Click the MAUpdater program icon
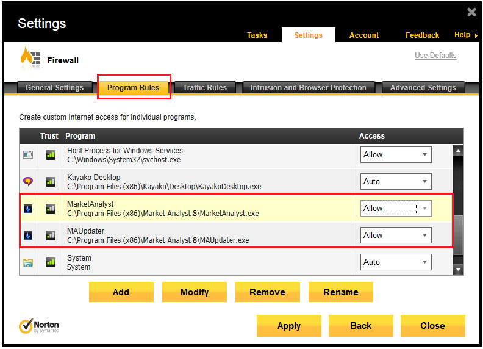 [x=28, y=236]
